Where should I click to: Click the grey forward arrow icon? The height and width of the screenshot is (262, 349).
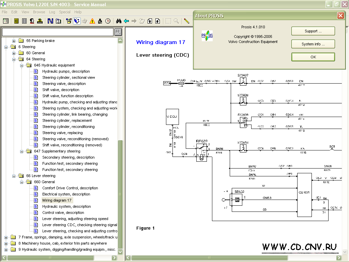(x=134, y=21)
